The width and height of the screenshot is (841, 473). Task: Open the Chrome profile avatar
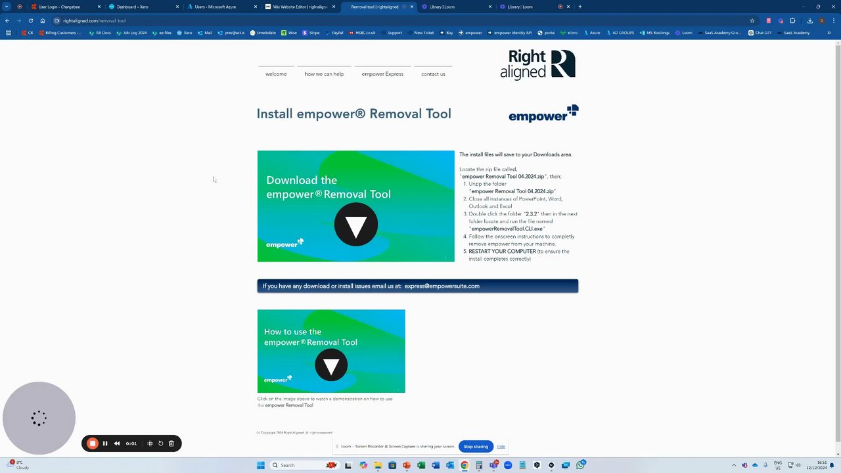coord(822,20)
